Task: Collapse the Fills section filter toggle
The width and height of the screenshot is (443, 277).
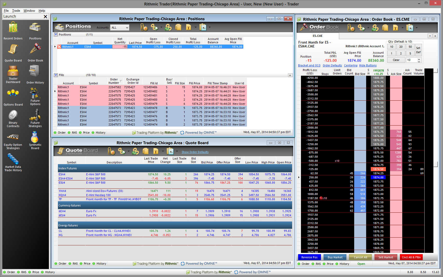Action: (56, 75)
